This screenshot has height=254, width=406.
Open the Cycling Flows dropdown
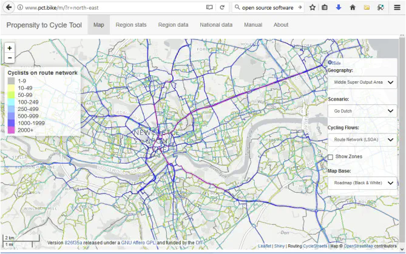click(362, 139)
